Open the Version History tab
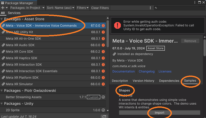This screenshot has width=206, height=118. tap(143, 81)
